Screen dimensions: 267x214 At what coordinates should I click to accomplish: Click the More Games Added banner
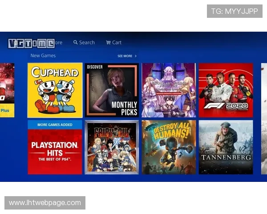55,125
